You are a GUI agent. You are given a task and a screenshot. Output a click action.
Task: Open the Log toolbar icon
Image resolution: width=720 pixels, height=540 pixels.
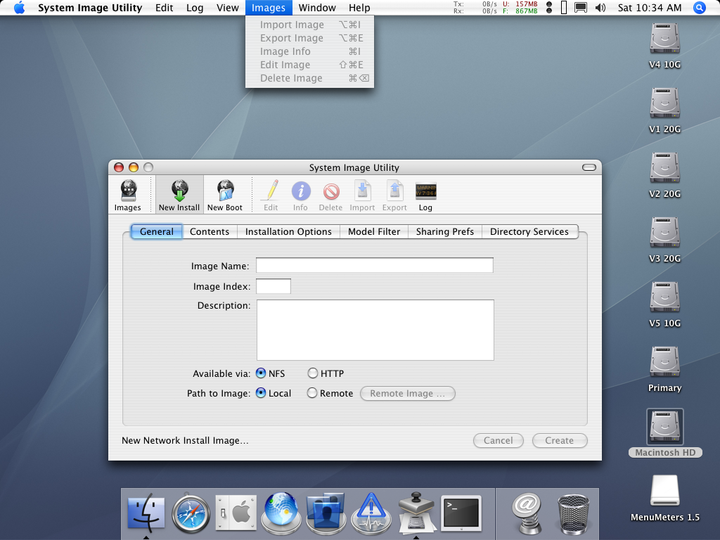[x=425, y=195]
